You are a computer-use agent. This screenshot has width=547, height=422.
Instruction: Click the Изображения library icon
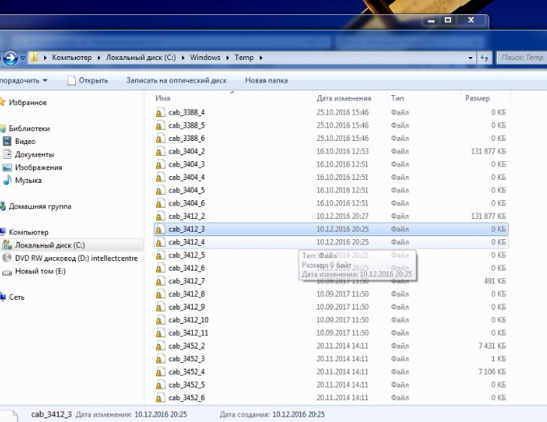(7, 168)
